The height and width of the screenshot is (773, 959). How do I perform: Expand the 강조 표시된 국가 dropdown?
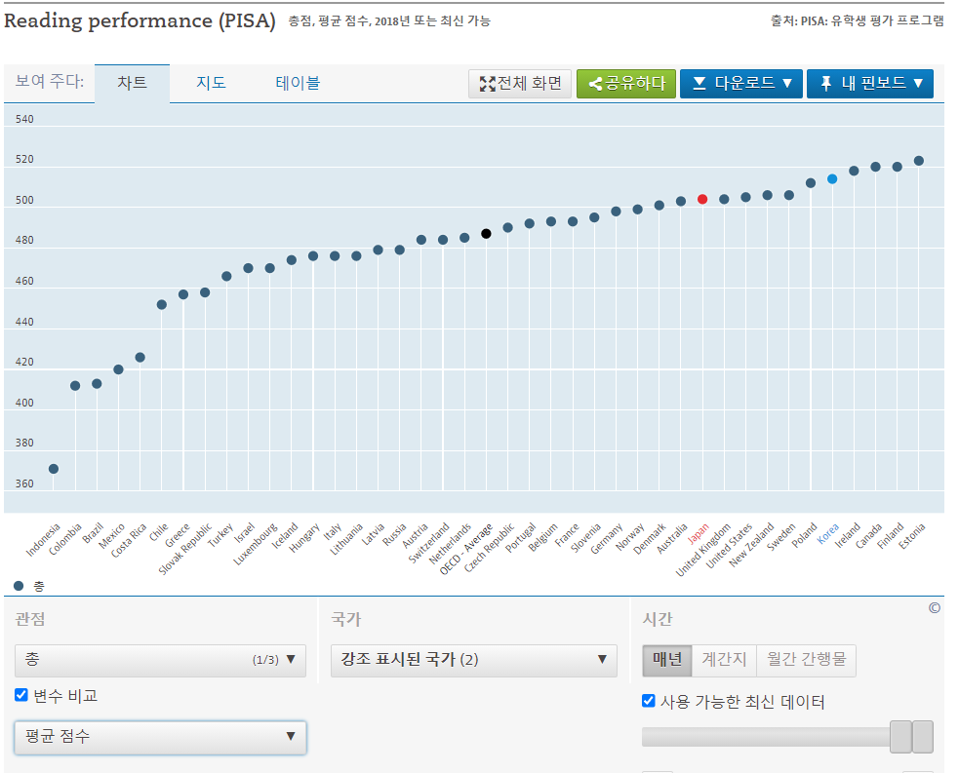tap(473, 660)
